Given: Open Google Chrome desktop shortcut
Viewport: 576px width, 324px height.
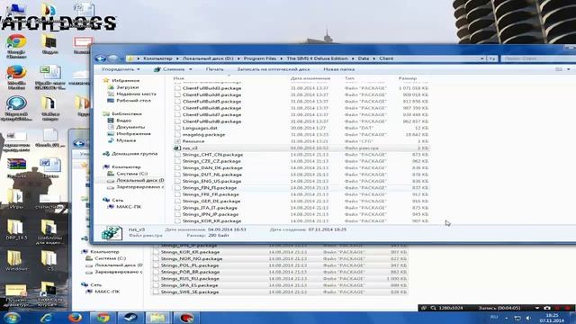Looking at the screenshot, I should click(16, 46).
